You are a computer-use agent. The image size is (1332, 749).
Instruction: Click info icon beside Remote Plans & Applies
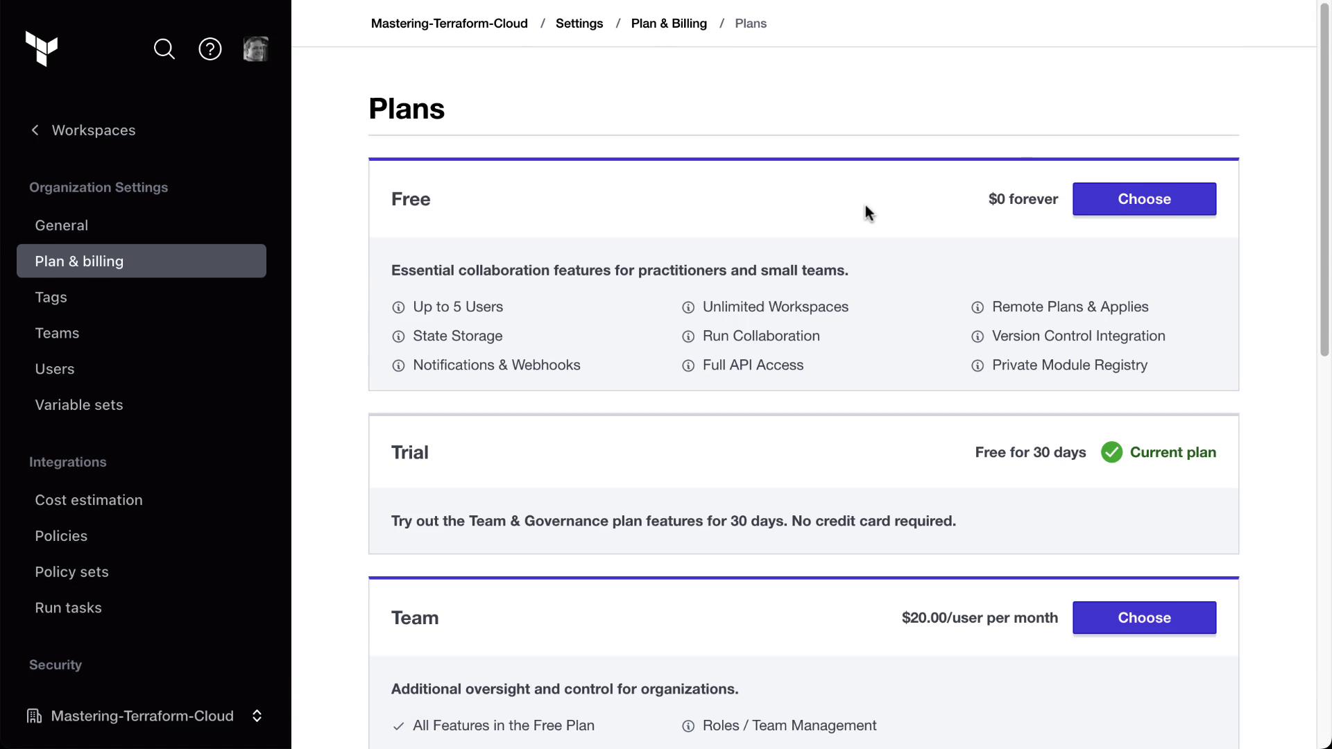click(977, 307)
